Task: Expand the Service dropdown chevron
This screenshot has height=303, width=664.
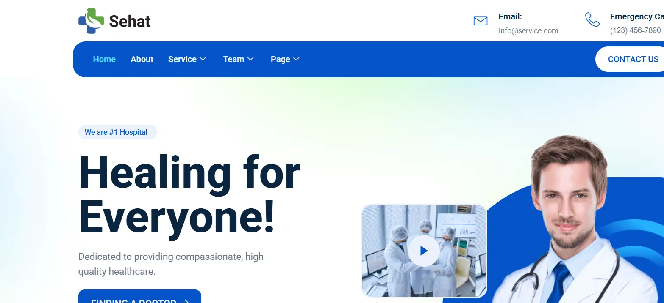Action: [x=203, y=59]
